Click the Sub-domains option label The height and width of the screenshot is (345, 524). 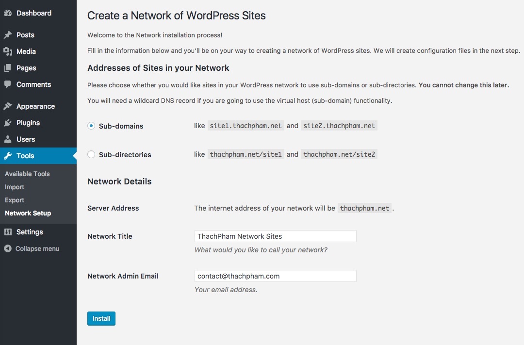pyautogui.click(x=121, y=126)
